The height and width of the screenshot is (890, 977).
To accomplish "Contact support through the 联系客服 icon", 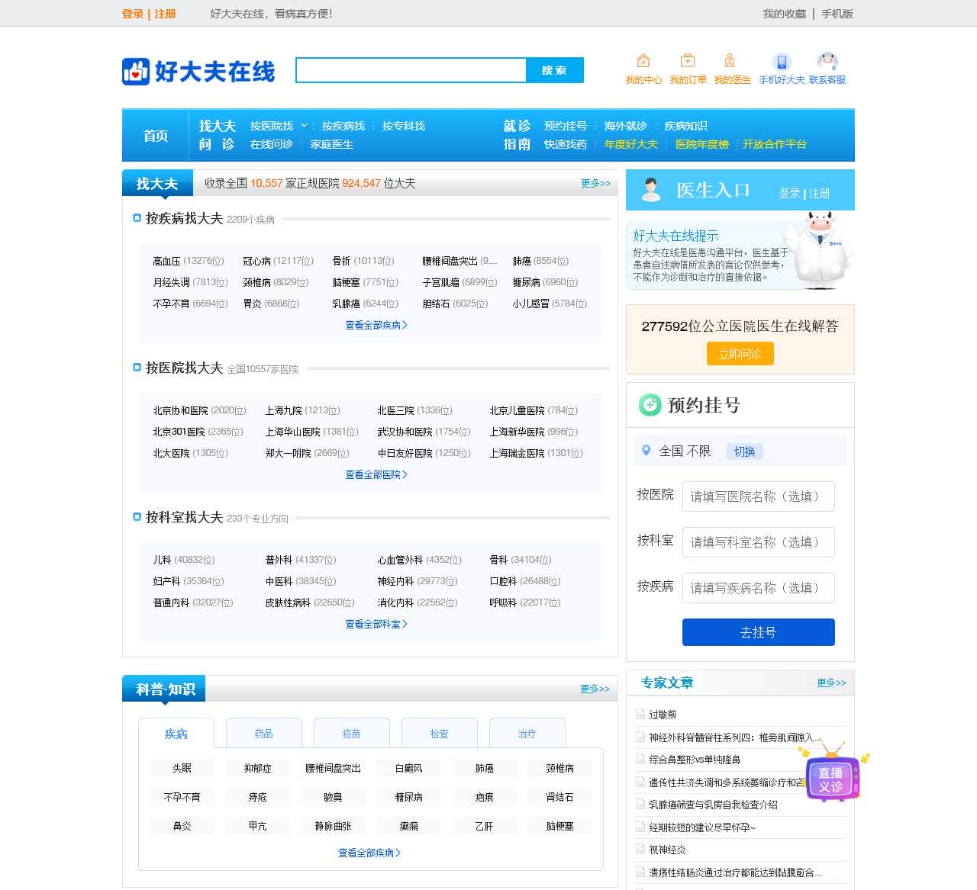I will tap(828, 63).
